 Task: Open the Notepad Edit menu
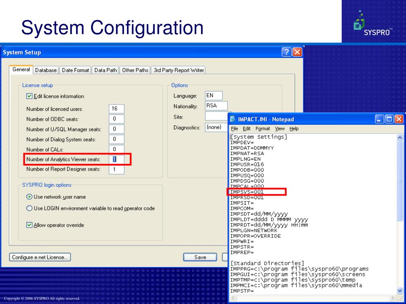[x=247, y=129]
